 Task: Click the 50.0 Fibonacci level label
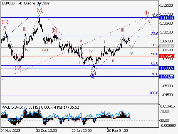click(155, 54)
